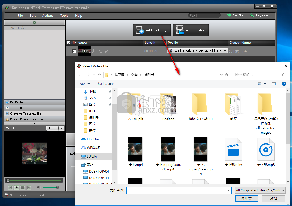The width and height of the screenshot is (292, 206).
Task: Open the recent locations chevron dropdown
Action: [94, 75]
